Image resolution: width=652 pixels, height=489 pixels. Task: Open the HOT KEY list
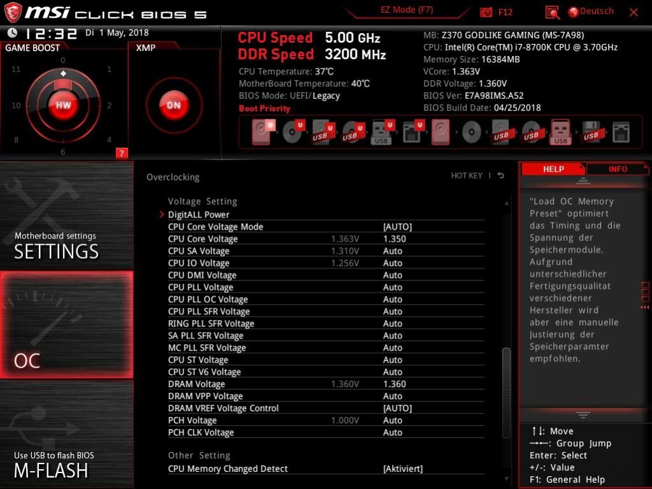(x=467, y=175)
